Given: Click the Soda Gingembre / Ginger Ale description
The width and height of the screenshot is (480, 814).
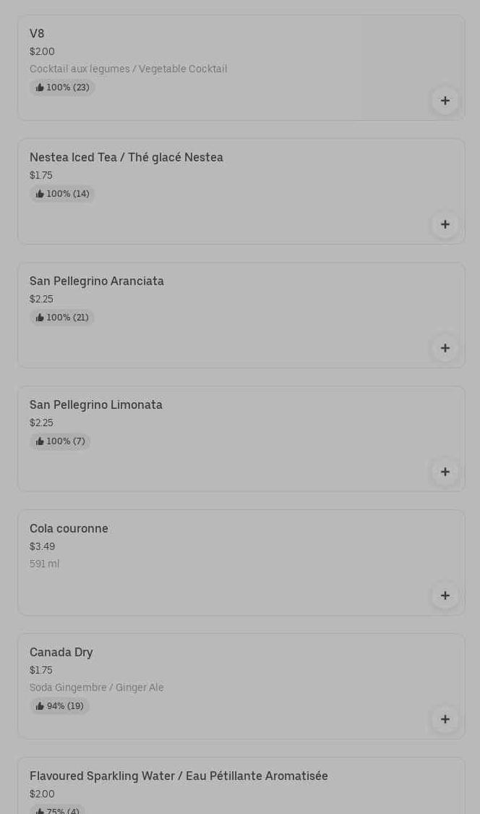Looking at the screenshot, I should click(x=97, y=688).
